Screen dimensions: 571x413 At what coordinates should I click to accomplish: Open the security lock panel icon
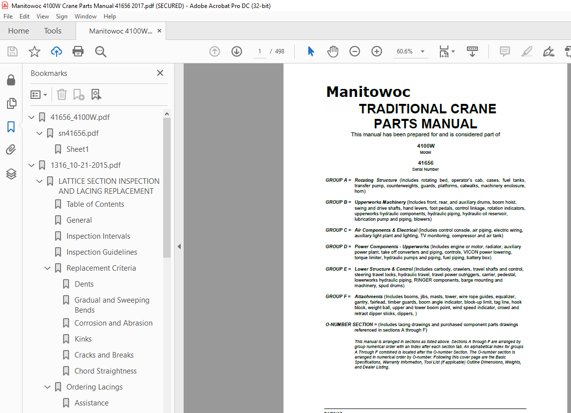(12, 80)
